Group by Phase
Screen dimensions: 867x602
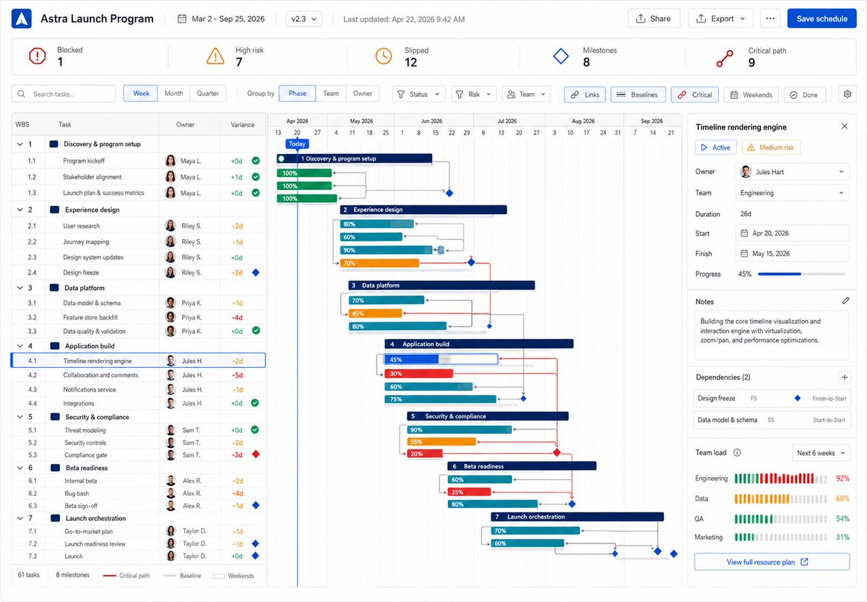(x=297, y=93)
